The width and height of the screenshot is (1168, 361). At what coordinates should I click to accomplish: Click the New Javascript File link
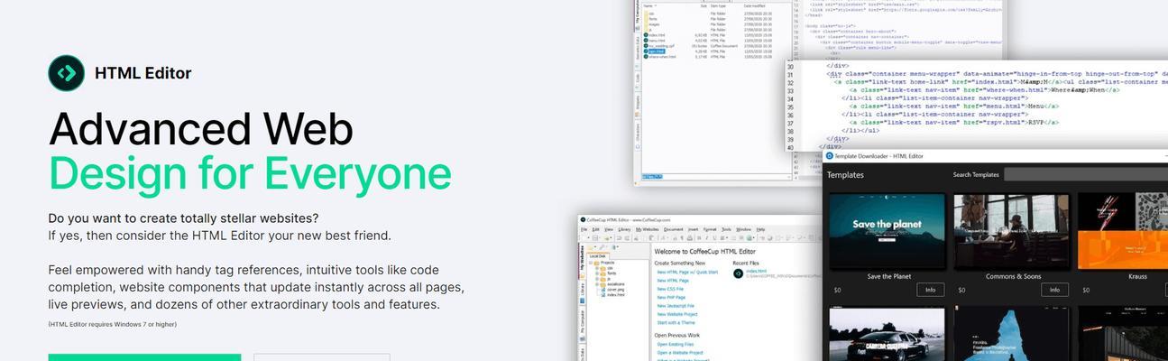click(x=676, y=306)
